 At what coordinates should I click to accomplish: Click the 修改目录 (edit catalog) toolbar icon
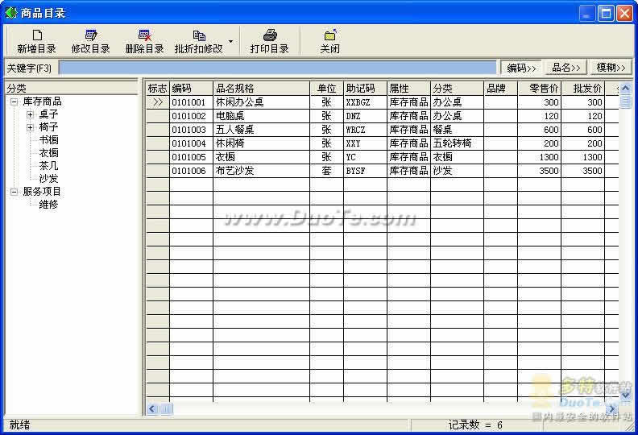point(90,35)
